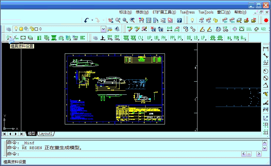Click the Layer Previous icon
This screenshot has height=166, width=271.
[x=117, y=29]
